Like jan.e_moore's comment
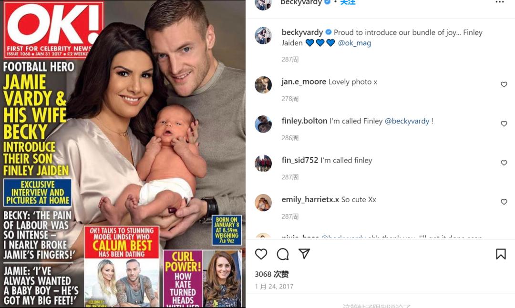The height and width of the screenshot is (308, 515). [x=504, y=84]
